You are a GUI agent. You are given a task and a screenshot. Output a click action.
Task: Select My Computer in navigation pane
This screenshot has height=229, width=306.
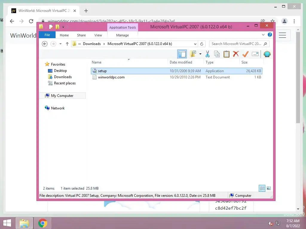pos(62,96)
